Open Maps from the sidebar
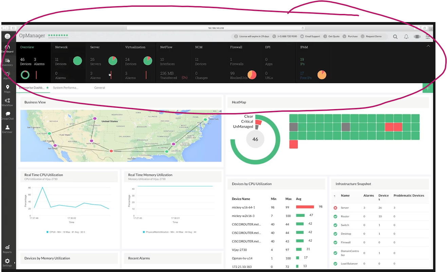 pyautogui.click(x=7, y=89)
